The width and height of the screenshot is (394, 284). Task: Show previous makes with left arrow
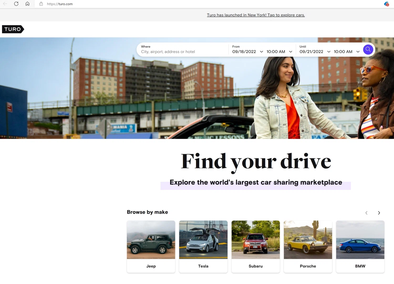[x=366, y=213]
